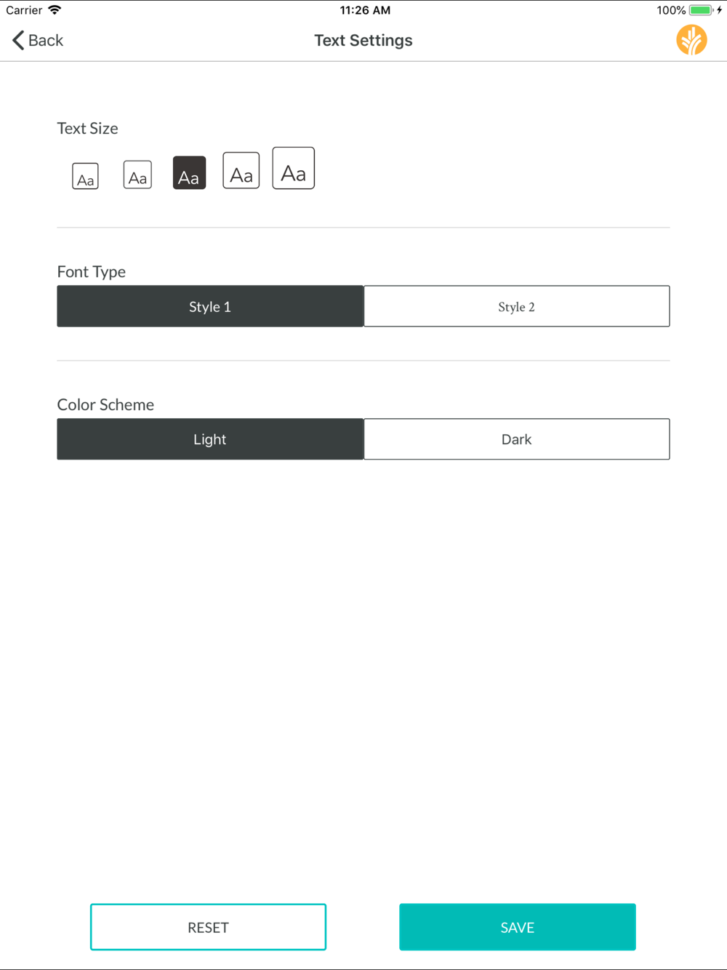727x970 pixels.
Task: Select the largest Aa text size
Action: tap(293, 168)
